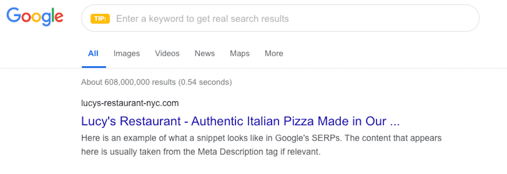Click the 'About 608,000,000 results' text
507x174 pixels.
128,82
